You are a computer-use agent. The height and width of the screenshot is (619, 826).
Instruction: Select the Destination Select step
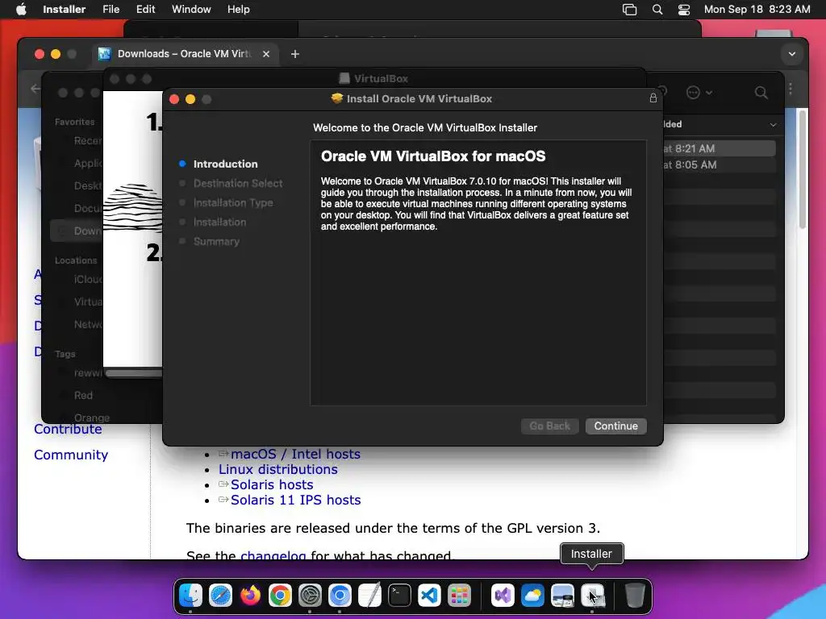pos(238,183)
